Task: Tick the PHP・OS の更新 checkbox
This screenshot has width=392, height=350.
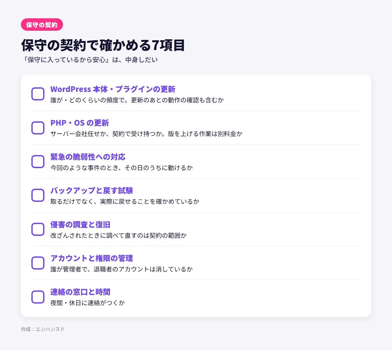Action: pos(38,128)
